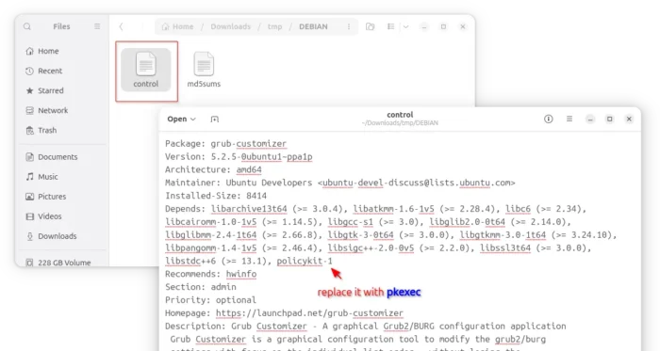The image size is (660, 351).
Task: Toggle list view icon in Files header
Action: (x=390, y=26)
